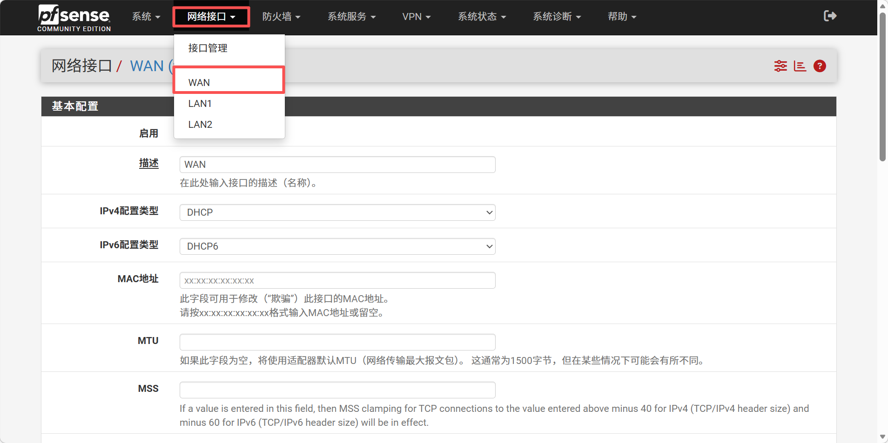Open the 帮助 menu
888x443 pixels.
(622, 17)
